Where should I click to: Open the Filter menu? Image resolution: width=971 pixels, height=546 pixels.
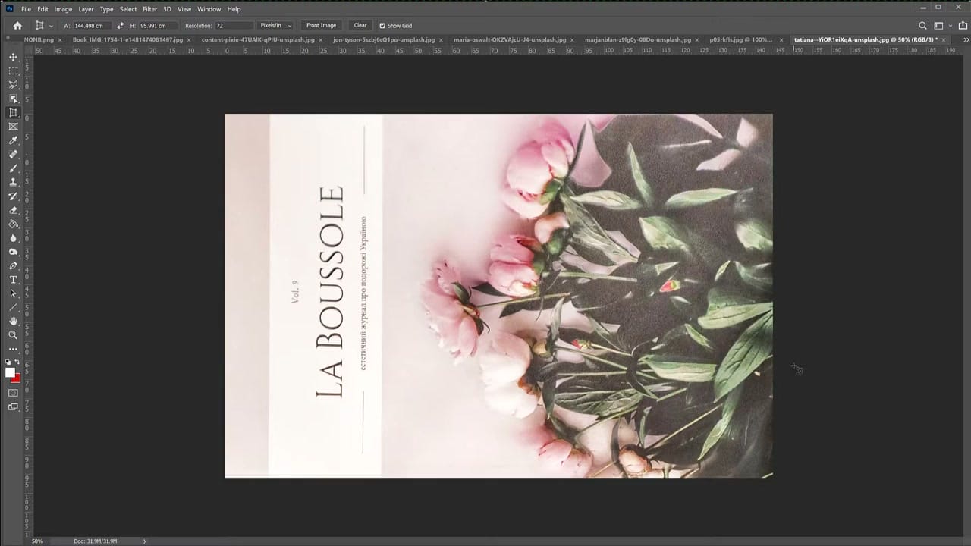coord(149,9)
